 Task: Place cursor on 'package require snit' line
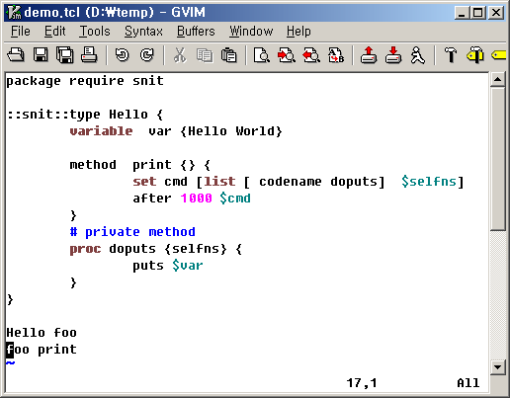[x=85, y=81]
